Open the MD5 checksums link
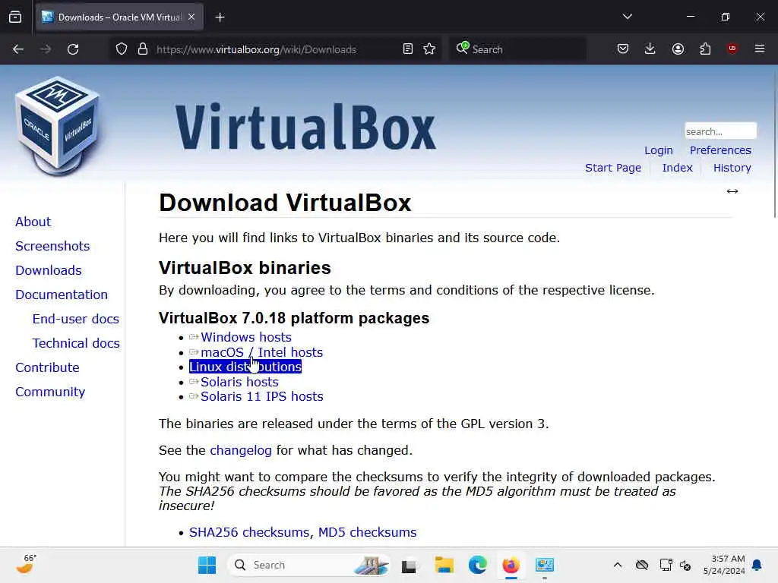The image size is (778, 583). 367,532
